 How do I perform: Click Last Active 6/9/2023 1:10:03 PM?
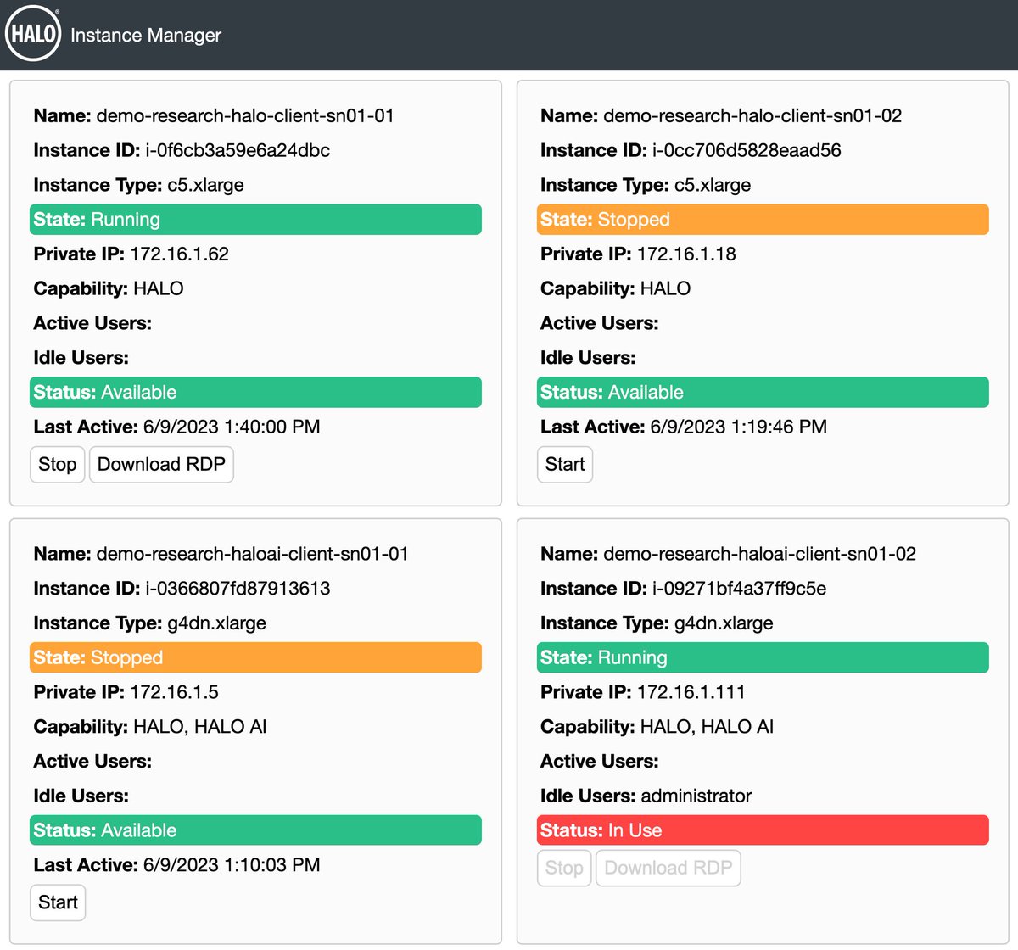coord(176,865)
